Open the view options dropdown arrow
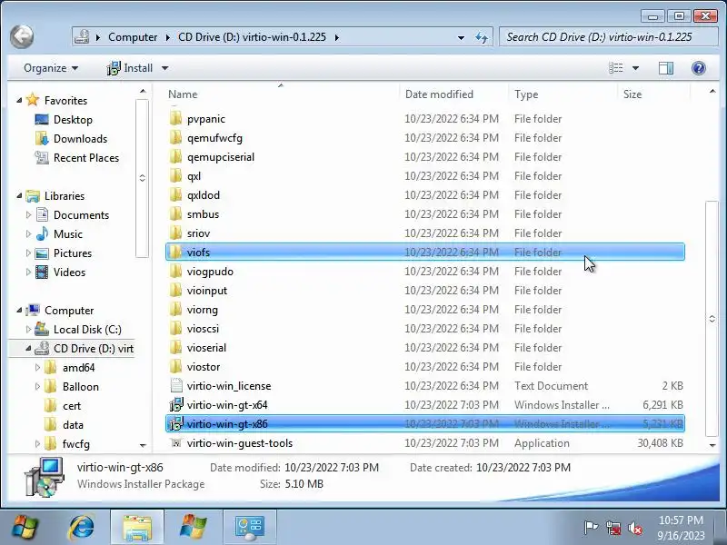727x545 pixels. coord(635,68)
